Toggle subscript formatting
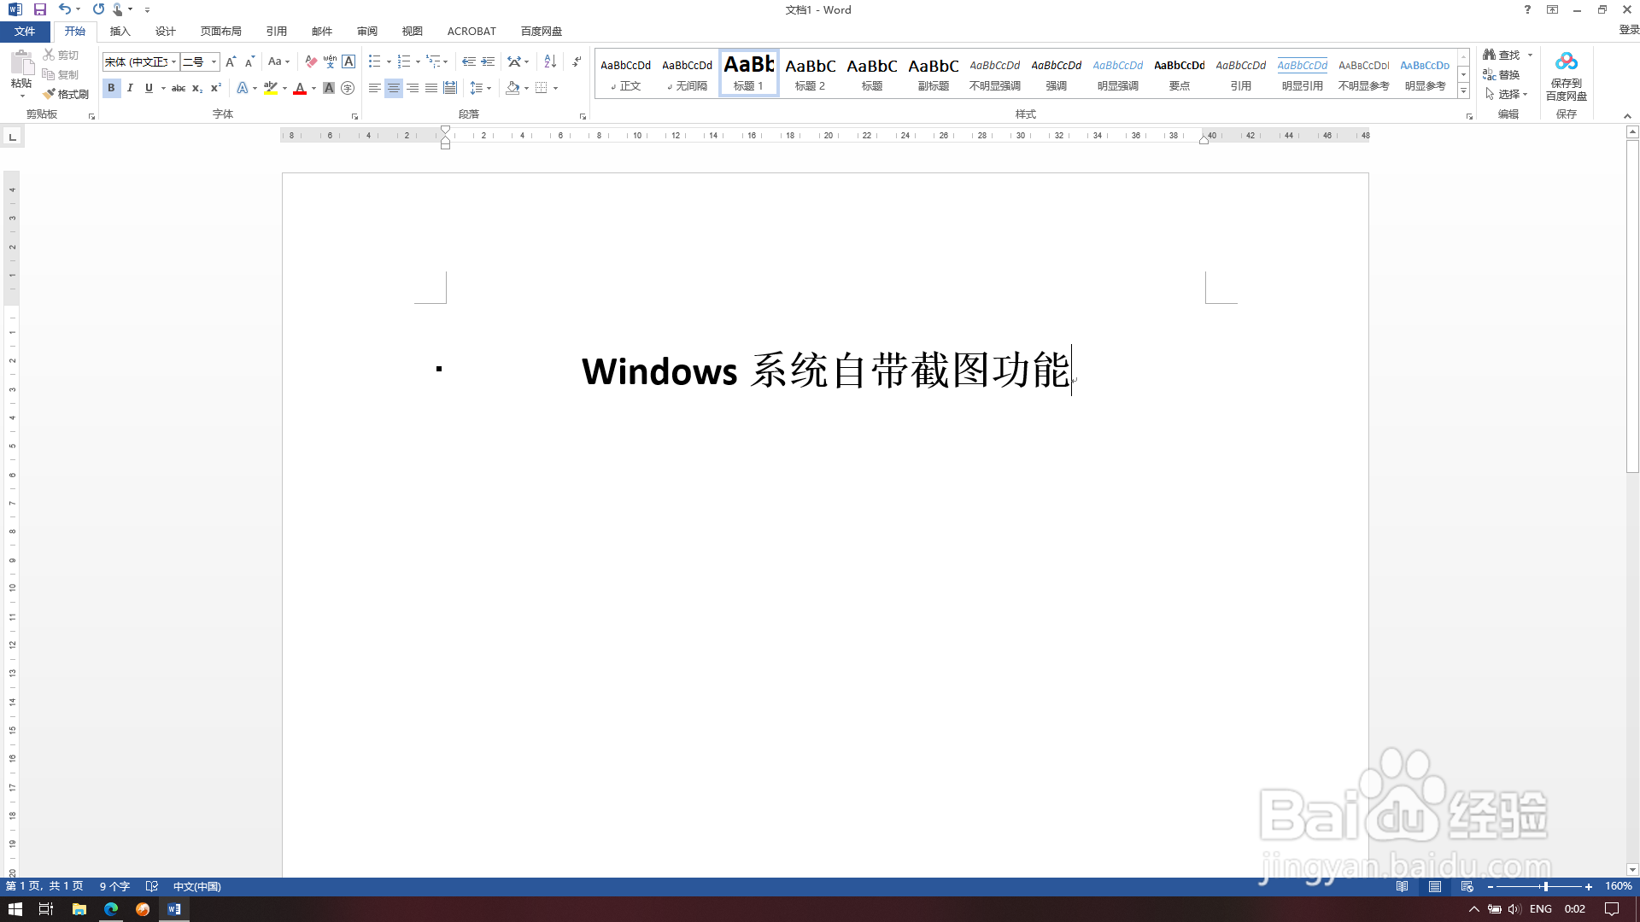The width and height of the screenshot is (1640, 922). point(197,88)
